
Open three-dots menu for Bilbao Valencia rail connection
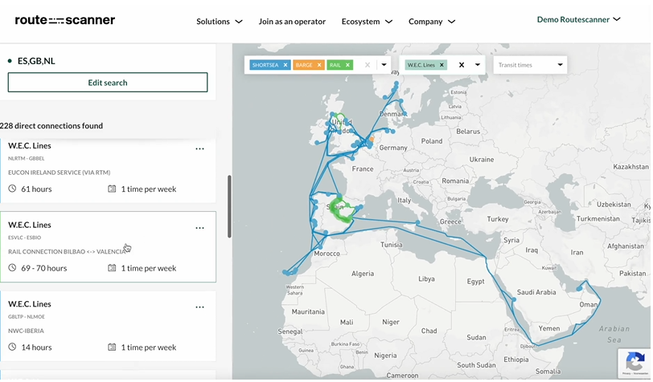(x=199, y=229)
